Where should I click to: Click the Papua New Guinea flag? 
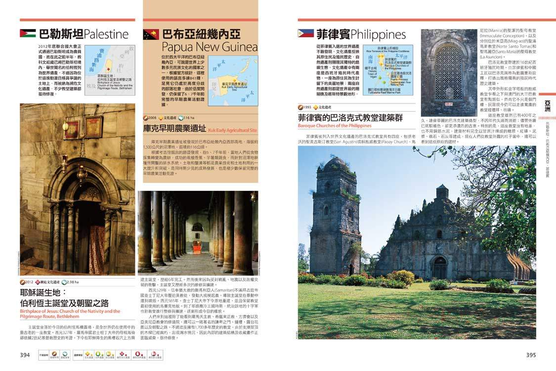click(x=151, y=34)
